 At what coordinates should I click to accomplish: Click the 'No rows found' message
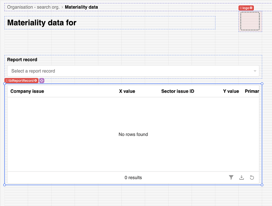pos(133,134)
